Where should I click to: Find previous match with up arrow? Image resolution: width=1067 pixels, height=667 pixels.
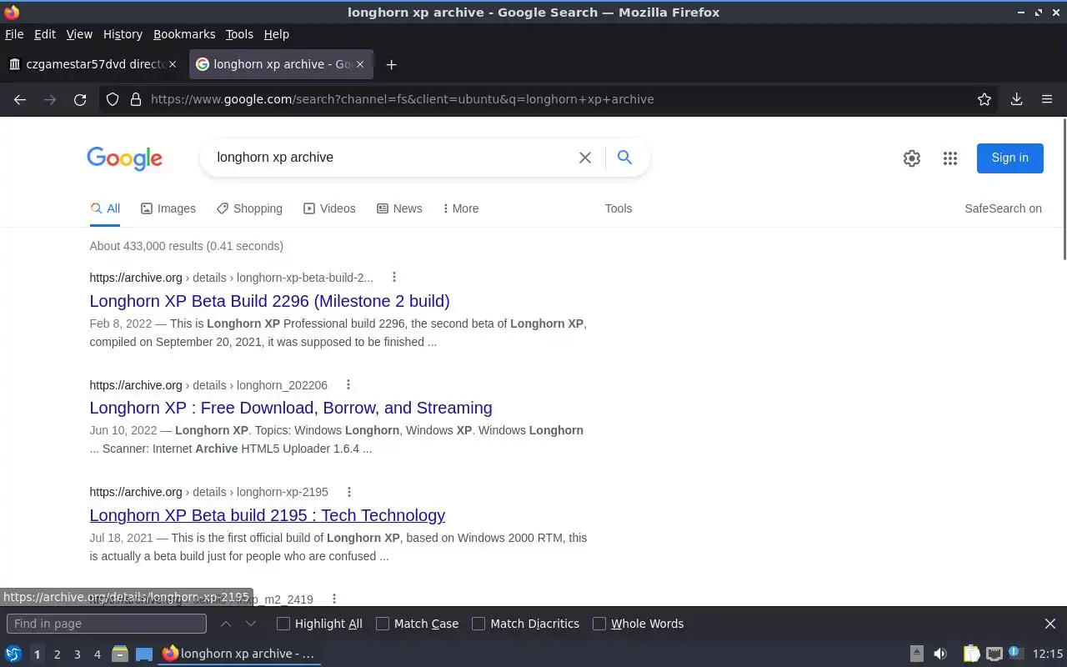pos(226,624)
